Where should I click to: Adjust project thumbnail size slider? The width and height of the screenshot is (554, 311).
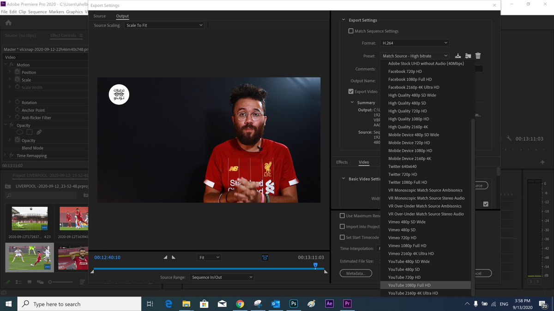coord(60,282)
